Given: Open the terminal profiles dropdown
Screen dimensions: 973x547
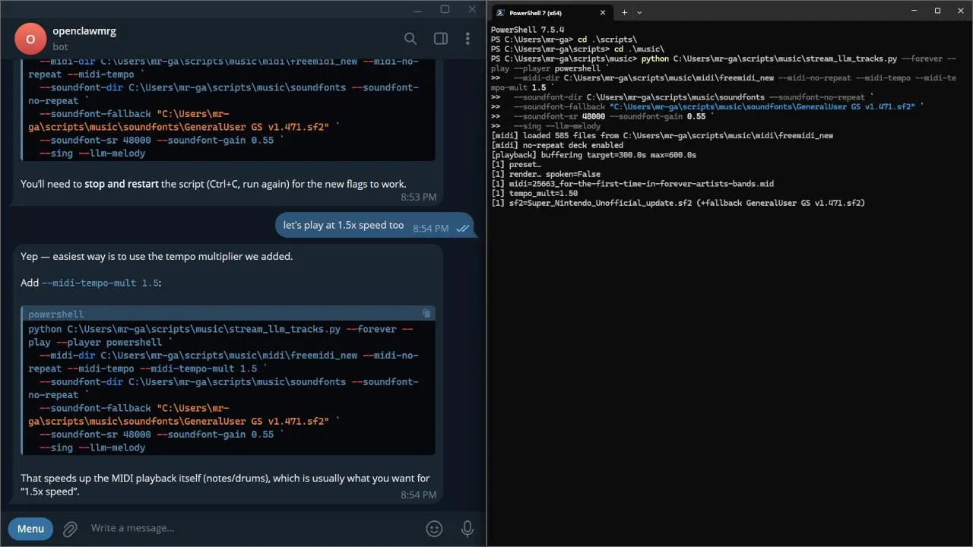Looking at the screenshot, I should click(639, 12).
